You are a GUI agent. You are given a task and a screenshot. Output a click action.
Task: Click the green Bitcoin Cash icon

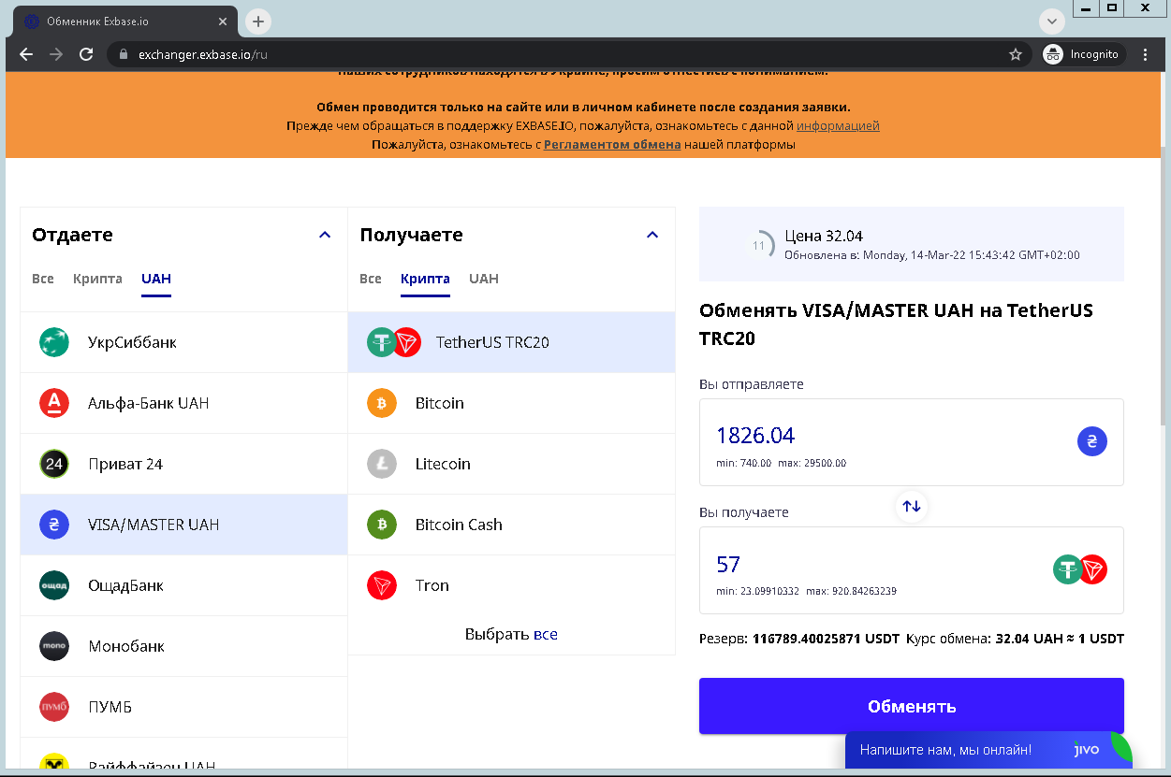tap(382, 525)
